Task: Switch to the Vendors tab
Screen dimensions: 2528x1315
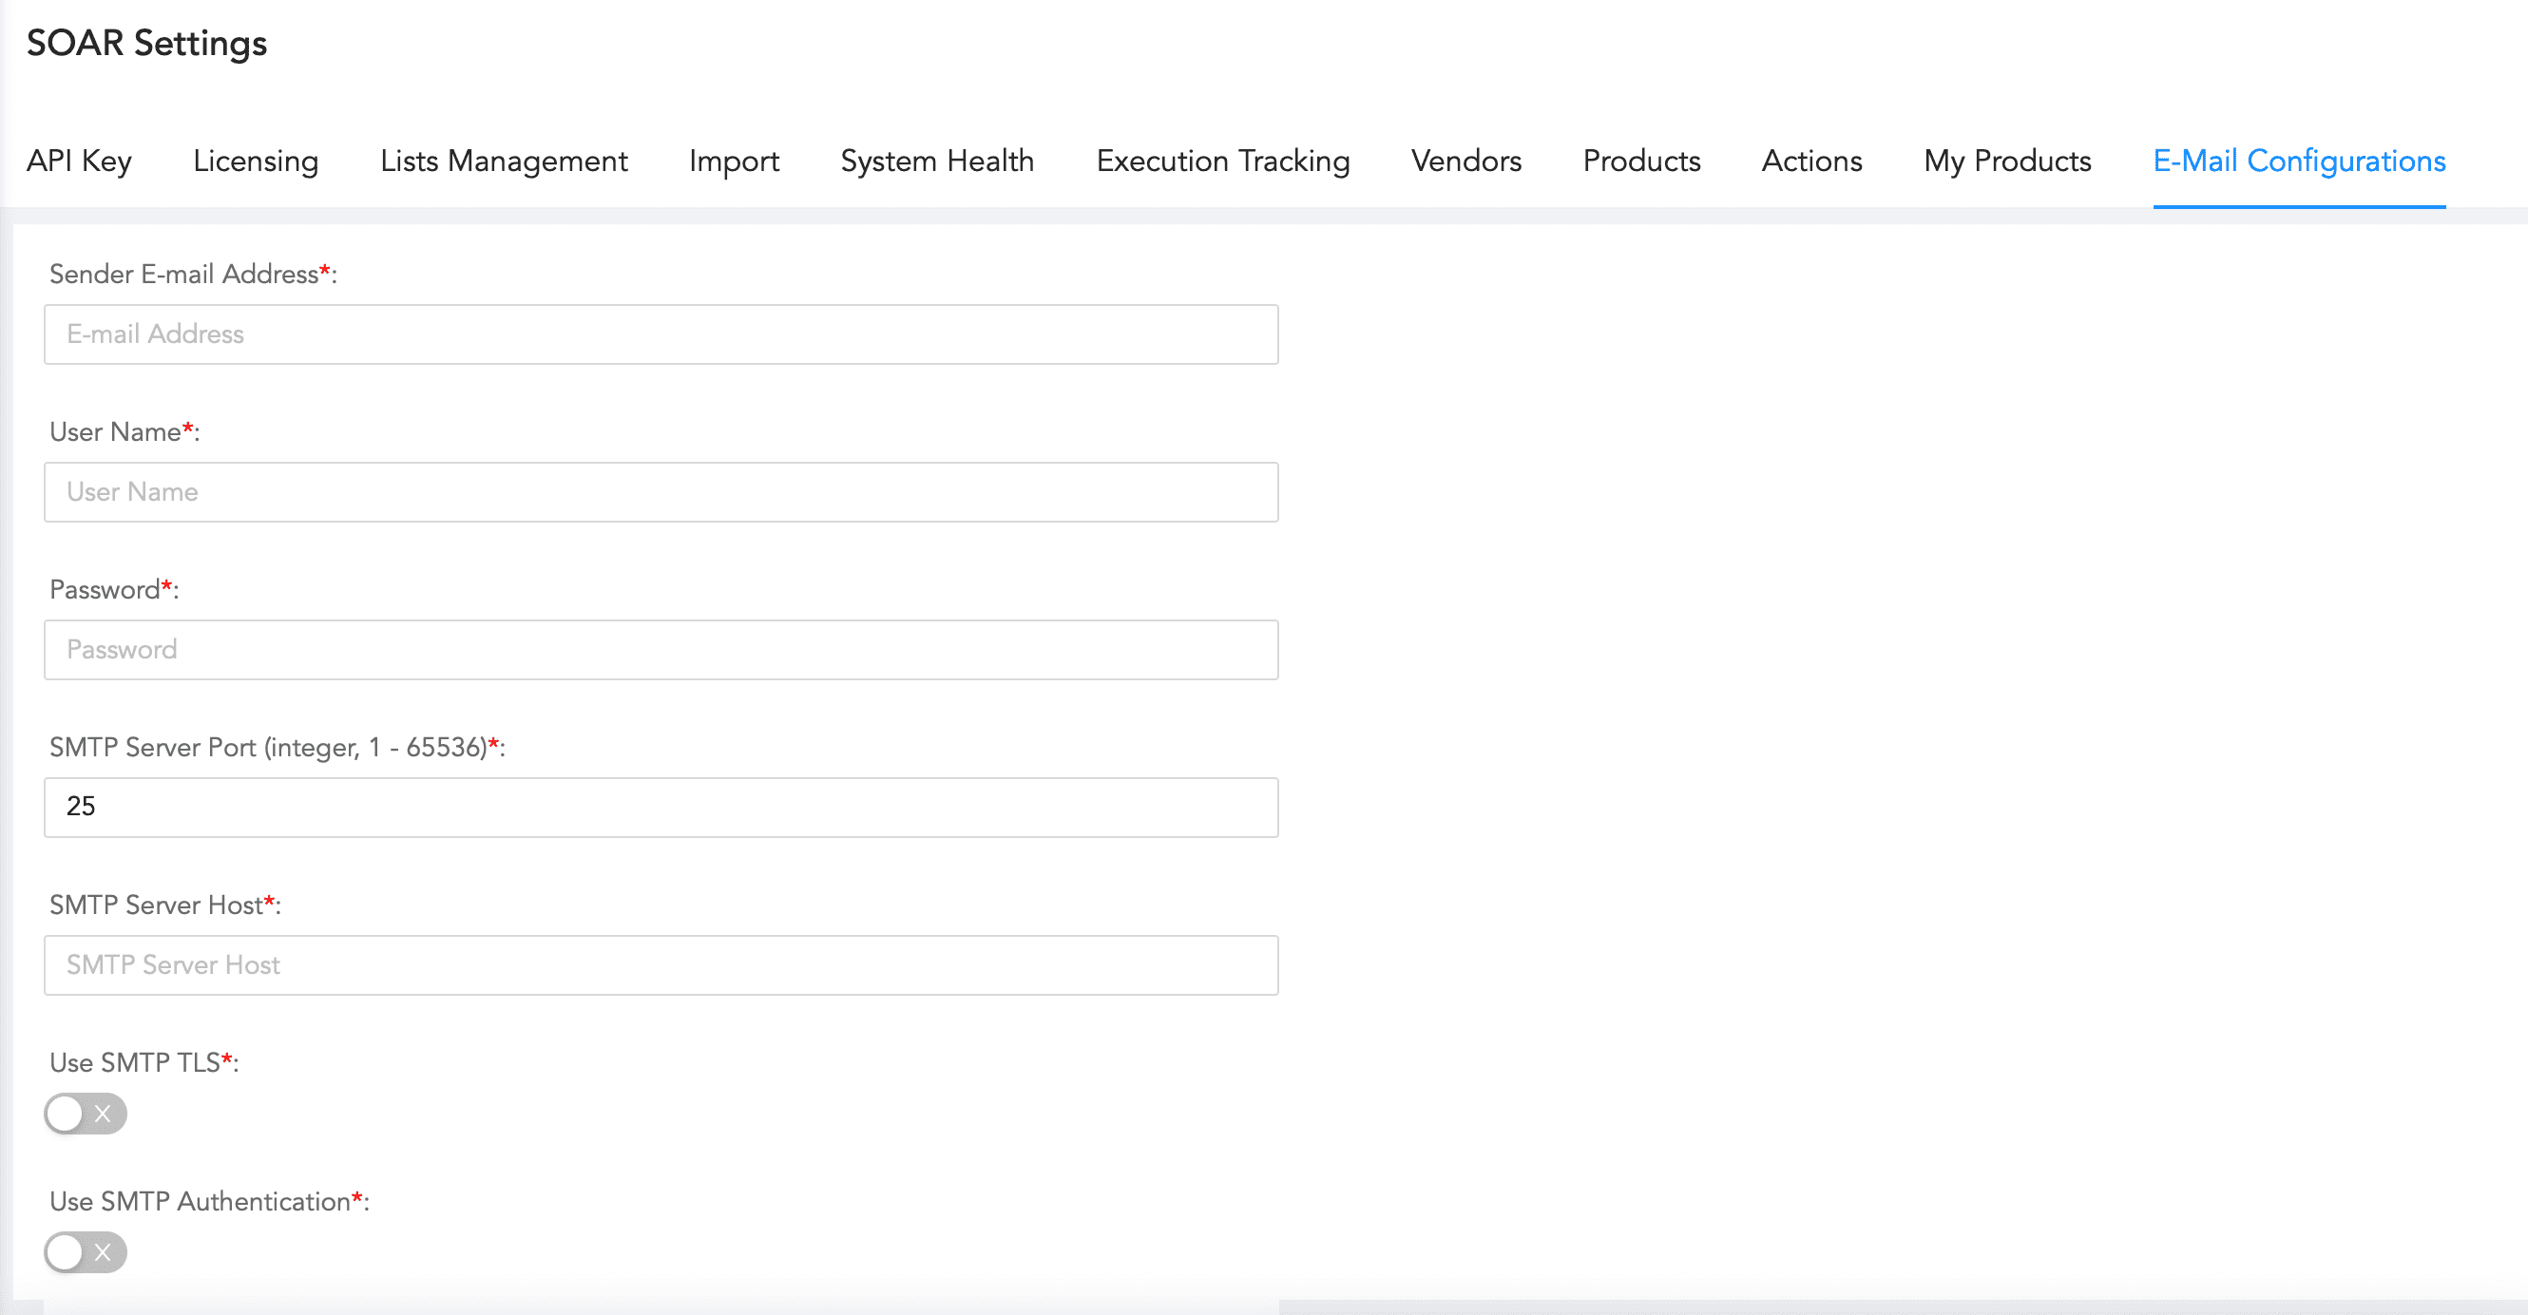Action: [x=1465, y=161]
